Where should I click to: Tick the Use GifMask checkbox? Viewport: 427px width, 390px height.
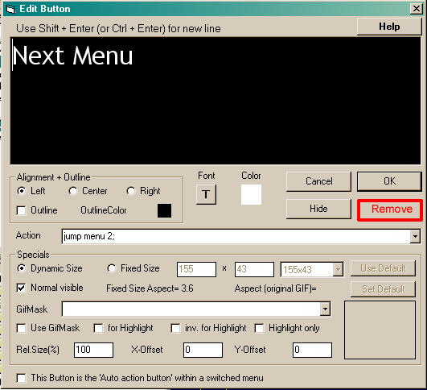pos(21,328)
